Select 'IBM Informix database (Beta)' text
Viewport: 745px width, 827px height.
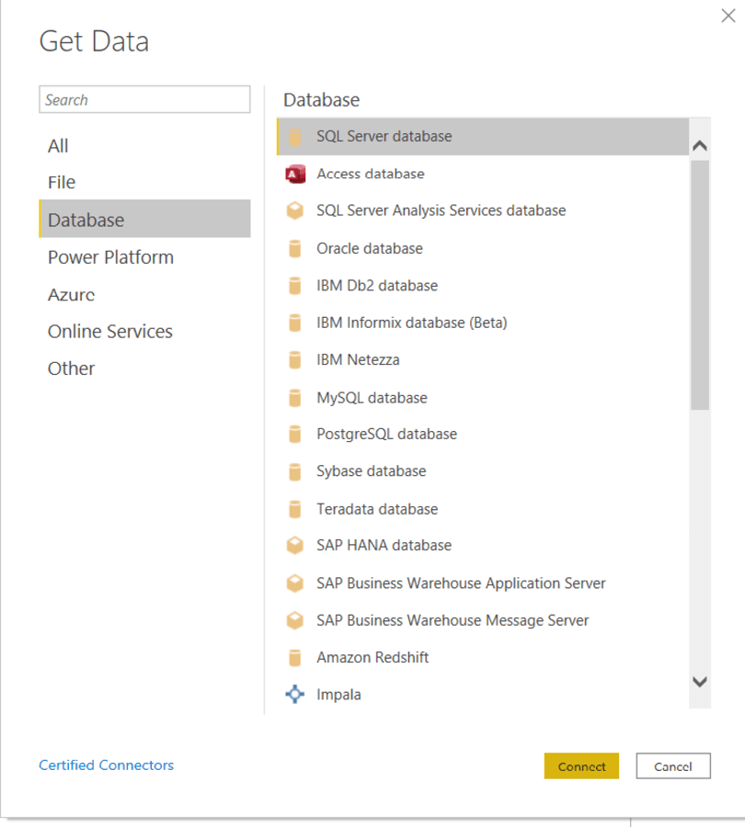412,323
